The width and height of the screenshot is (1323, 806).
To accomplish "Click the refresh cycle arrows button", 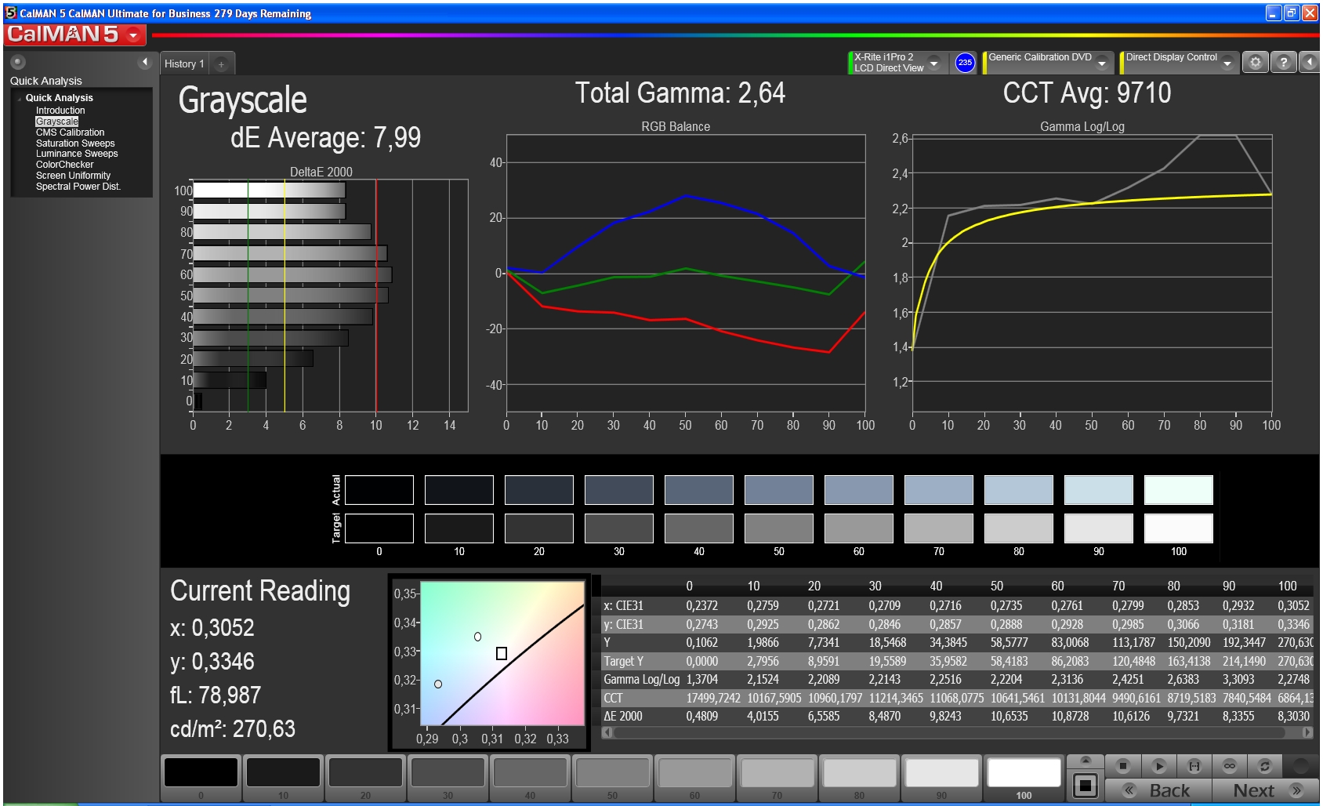I will coord(1264,766).
